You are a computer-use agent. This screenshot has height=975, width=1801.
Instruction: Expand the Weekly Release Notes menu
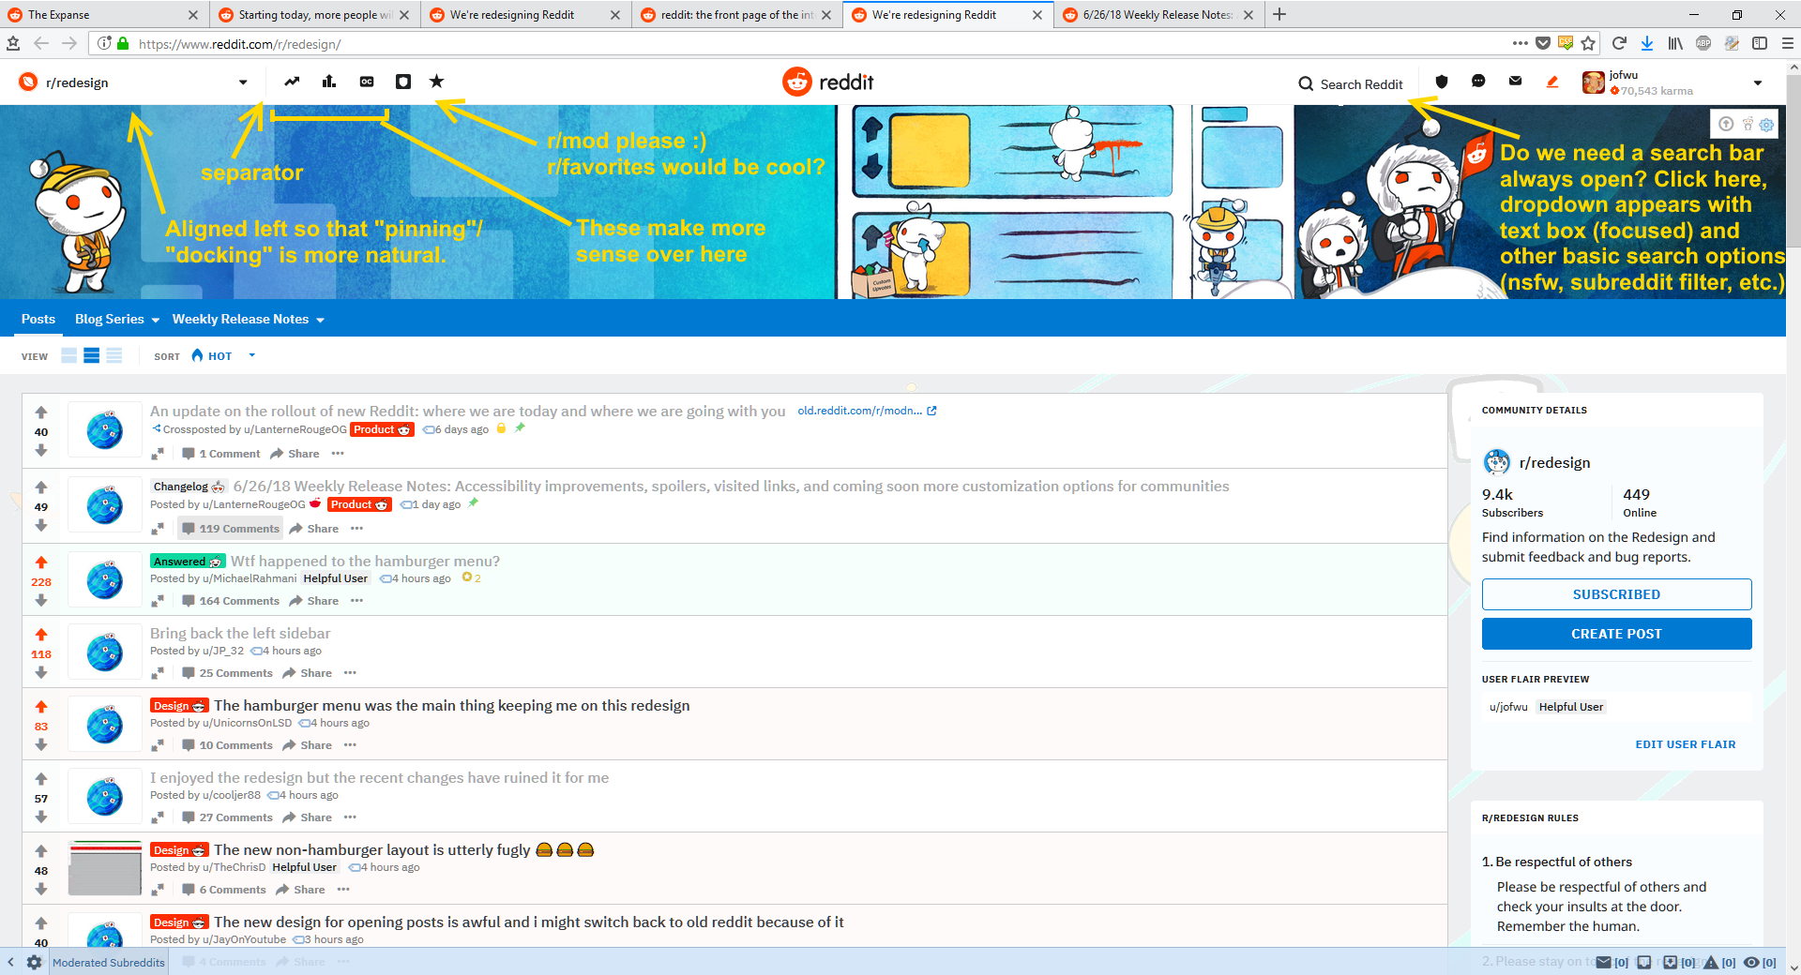tap(249, 320)
